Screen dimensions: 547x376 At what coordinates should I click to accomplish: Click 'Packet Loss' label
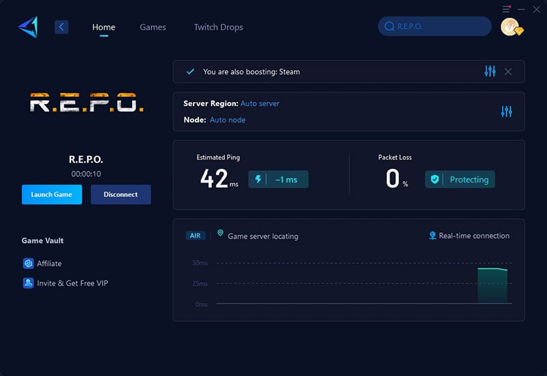coord(395,157)
